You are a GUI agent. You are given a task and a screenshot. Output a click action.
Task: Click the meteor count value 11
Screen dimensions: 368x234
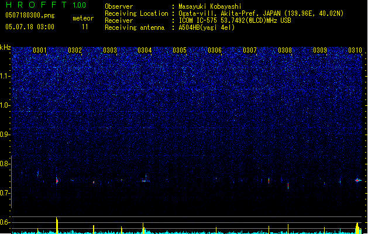tap(85, 27)
